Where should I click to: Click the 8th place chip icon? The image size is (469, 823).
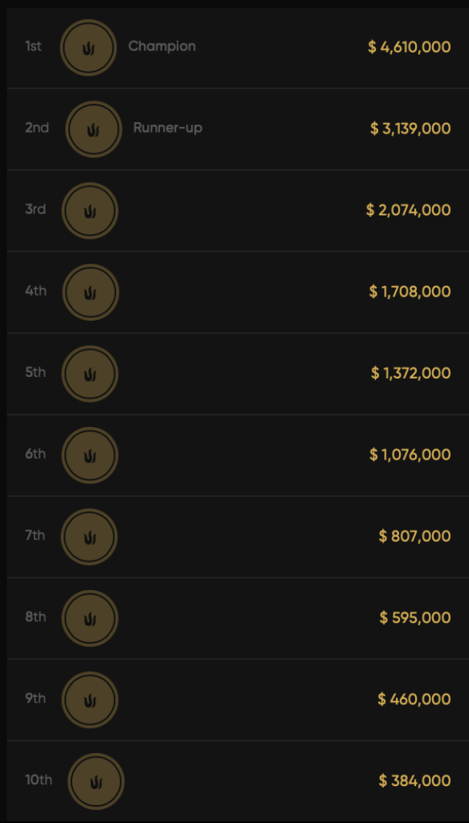pyautogui.click(x=90, y=618)
